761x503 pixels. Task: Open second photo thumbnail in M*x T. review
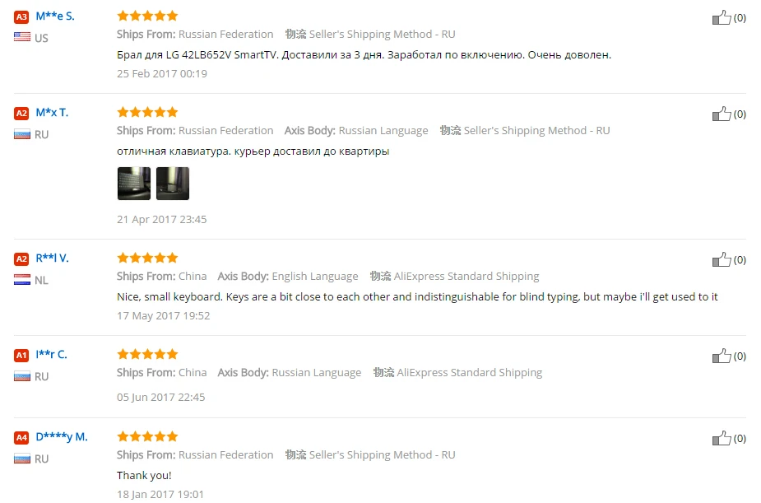(x=173, y=184)
